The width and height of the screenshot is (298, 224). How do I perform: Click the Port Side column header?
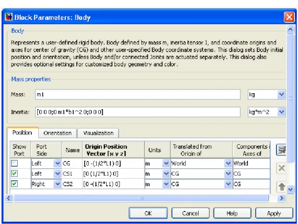(x=46, y=150)
